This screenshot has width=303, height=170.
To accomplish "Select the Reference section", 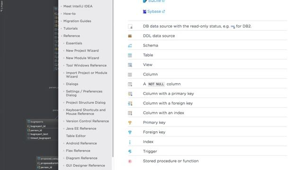I will click(x=71, y=36).
